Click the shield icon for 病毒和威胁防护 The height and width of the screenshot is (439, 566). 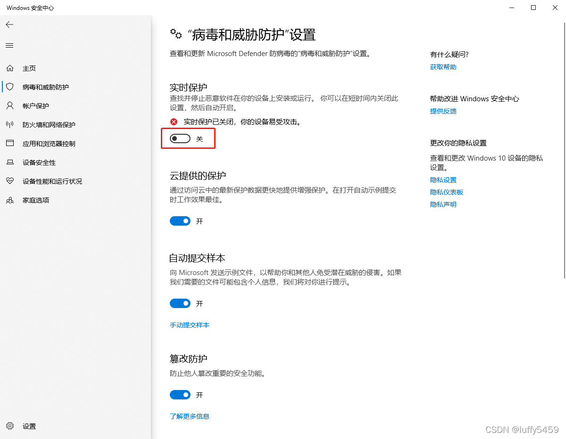[x=10, y=87]
